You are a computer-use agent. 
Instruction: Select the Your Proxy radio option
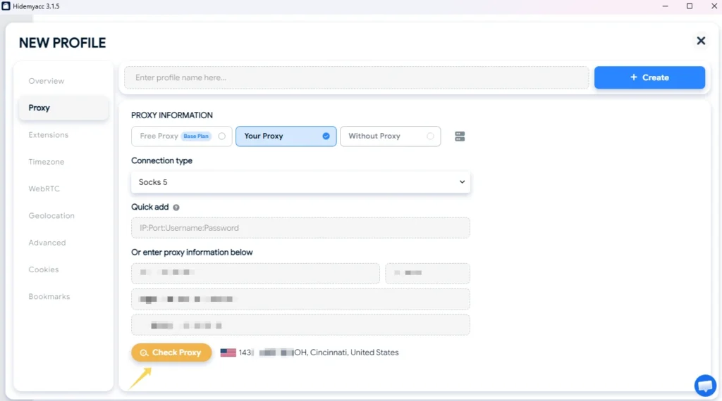click(286, 136)
